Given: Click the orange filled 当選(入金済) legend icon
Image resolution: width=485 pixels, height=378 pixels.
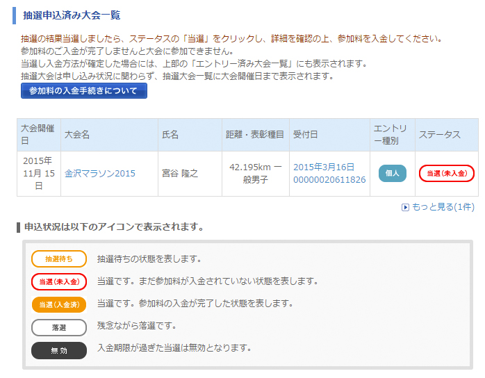Looking at the screenshot, I should [x=59, y=304].
